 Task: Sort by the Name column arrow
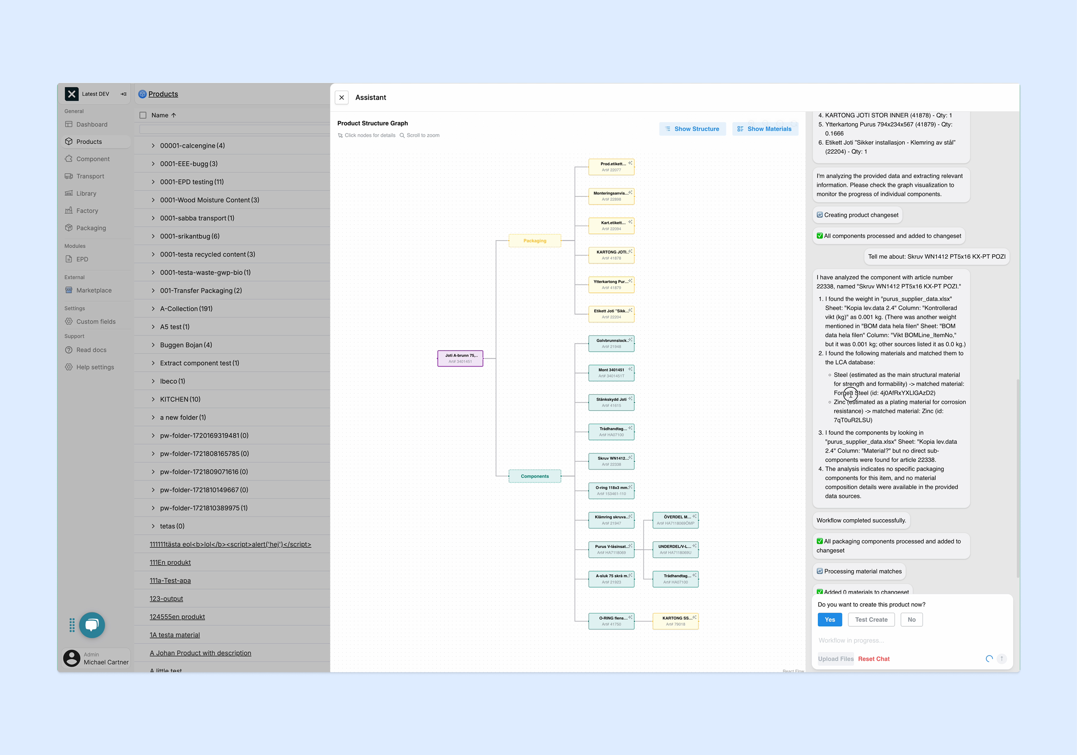[173, 115]
